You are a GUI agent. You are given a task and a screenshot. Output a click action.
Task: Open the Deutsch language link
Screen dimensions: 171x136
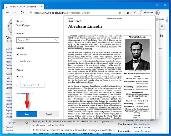point(9,127)
